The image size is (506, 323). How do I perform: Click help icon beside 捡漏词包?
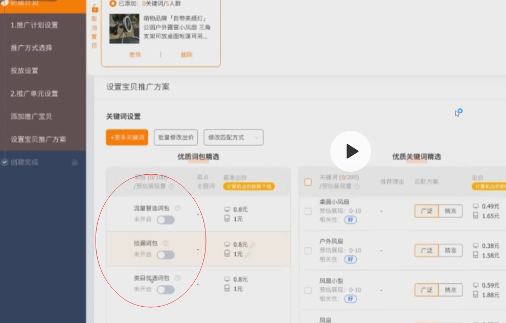pos(165,243)
